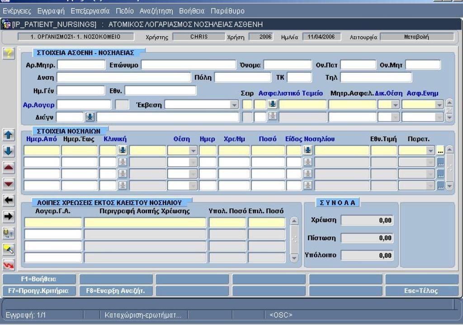Open the Πεδίο menu

125,11
